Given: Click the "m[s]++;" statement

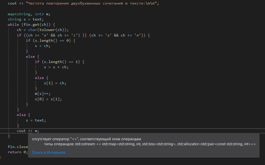Looking at the screenshot, I should click(43, 93).
